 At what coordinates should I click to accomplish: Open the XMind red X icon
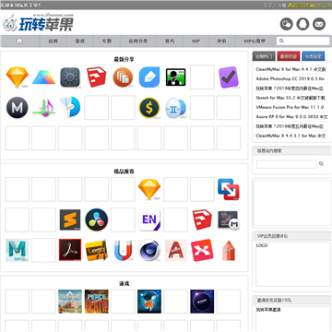pyautogui.click(x=202, y=250)
